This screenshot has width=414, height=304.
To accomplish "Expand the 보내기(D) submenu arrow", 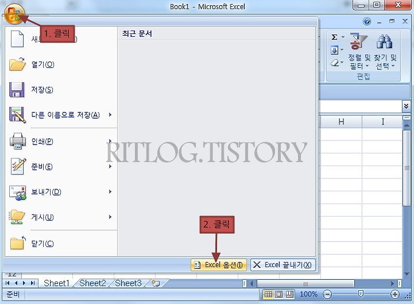I will tap(110, 191).
